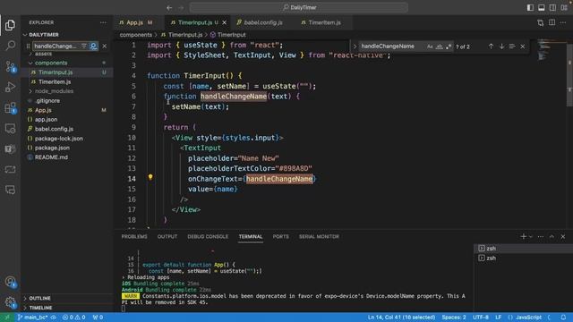The image size is (573, 322).
Task: Toggle primary side bar visibility
Action: (x=530, y=7)
